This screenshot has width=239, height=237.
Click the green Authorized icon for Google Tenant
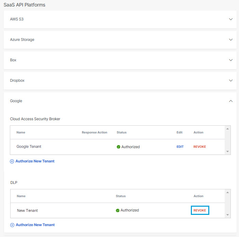coord(118,147)
